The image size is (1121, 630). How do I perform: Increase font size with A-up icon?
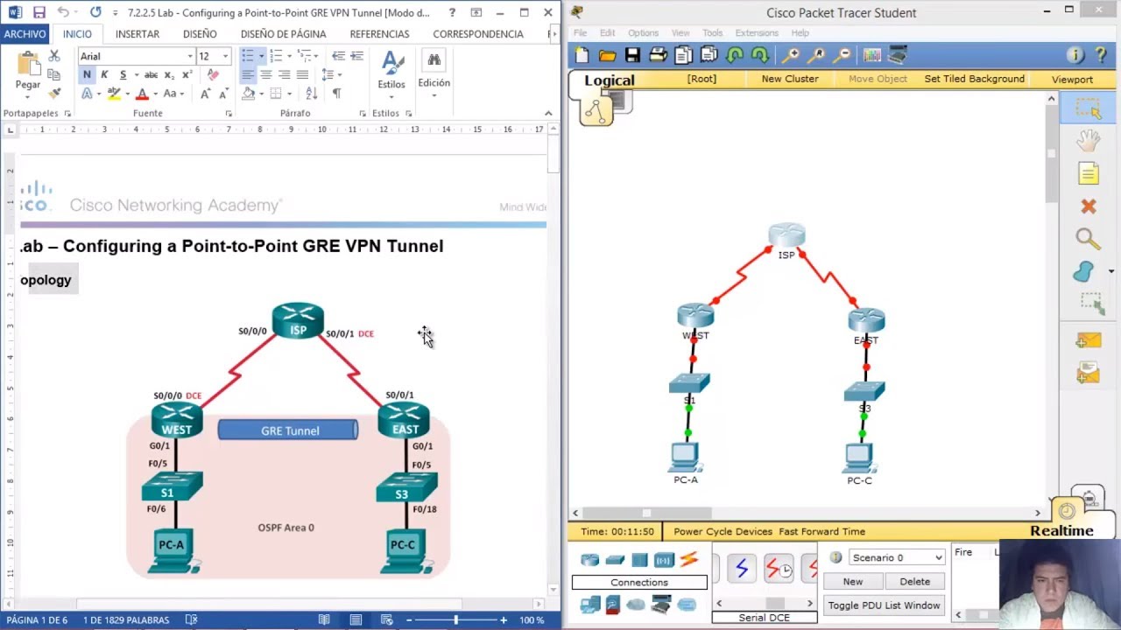(205, 94)
